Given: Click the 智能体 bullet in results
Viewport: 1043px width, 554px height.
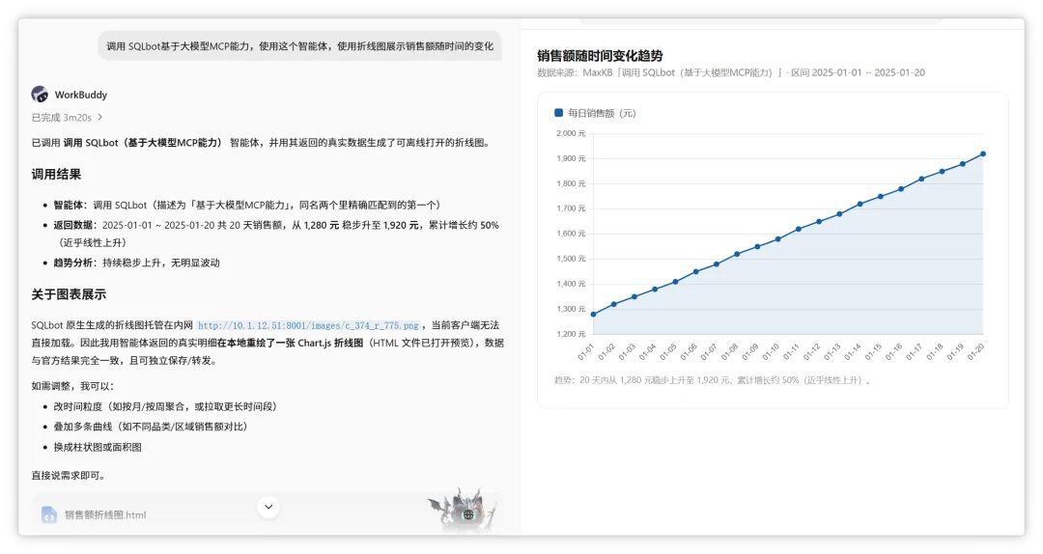Looking at the screenshot, I should 247,205.
